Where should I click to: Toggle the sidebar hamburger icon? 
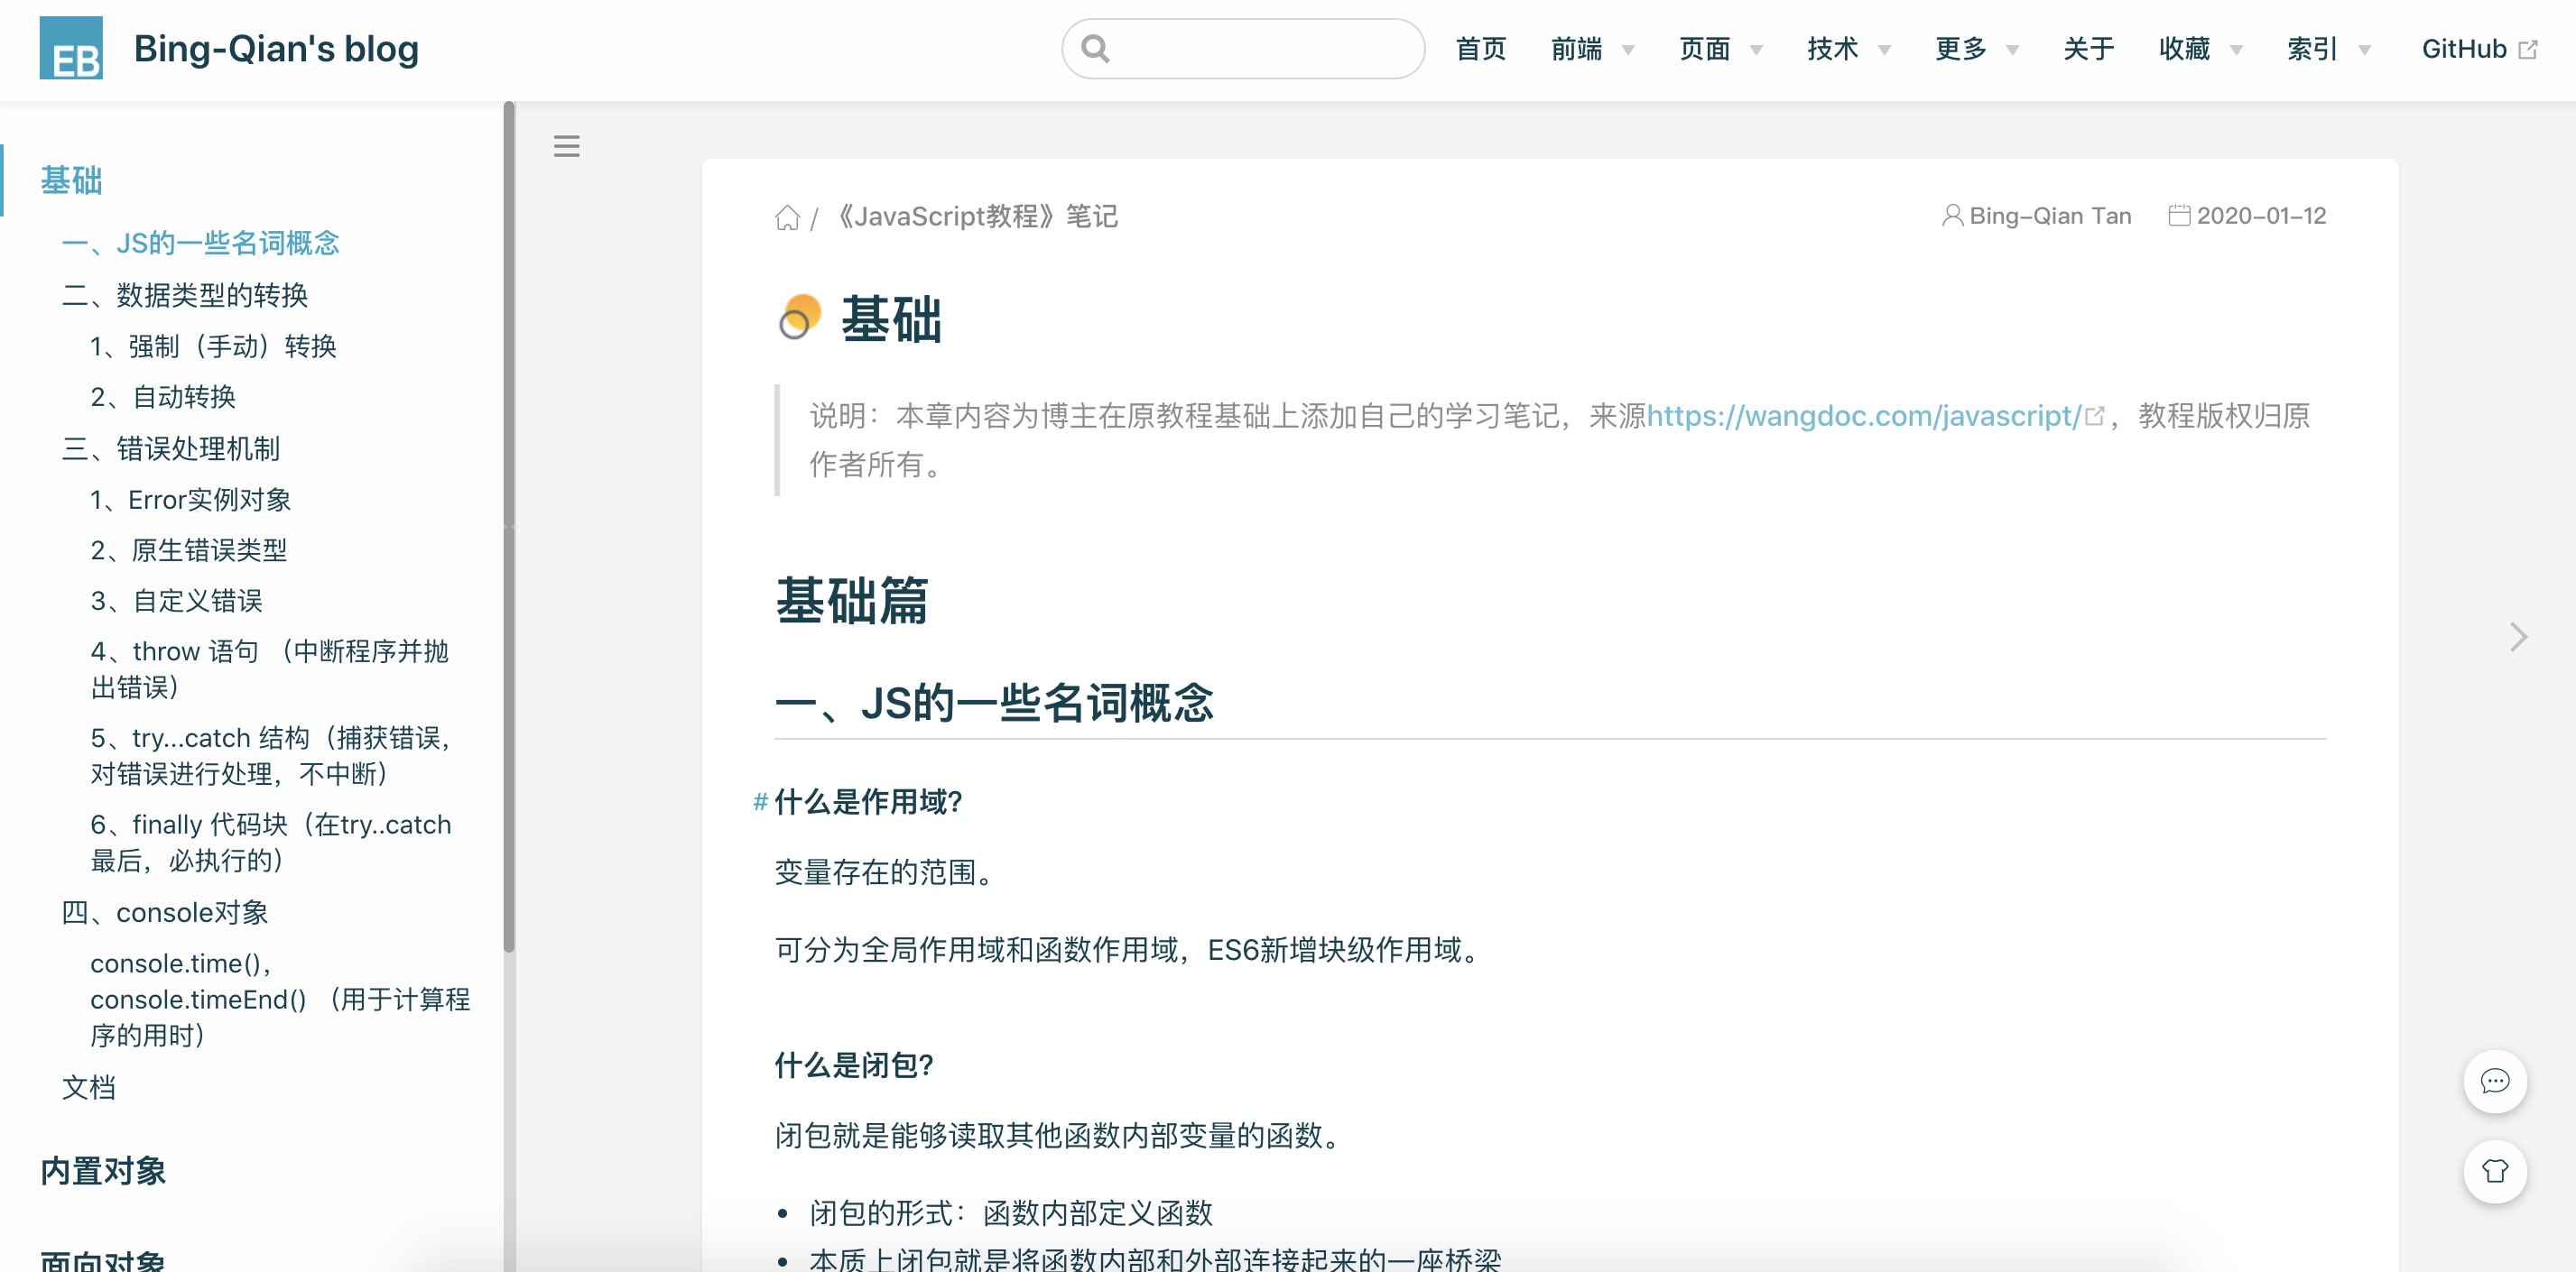(x=567, y=147)
